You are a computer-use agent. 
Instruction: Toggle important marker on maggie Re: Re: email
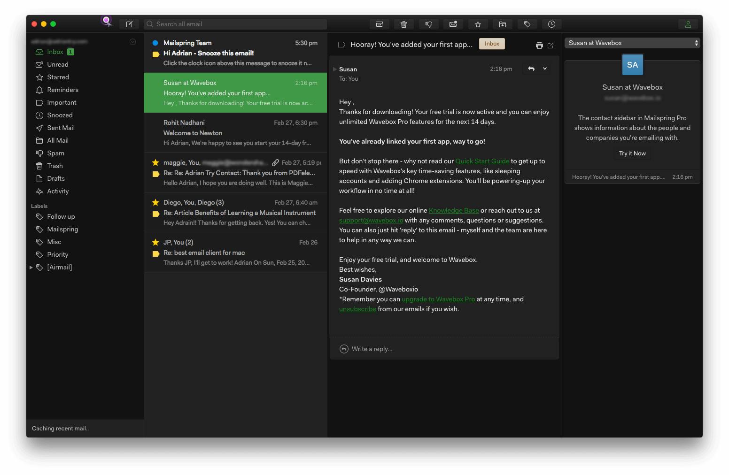click(x=156, y=174)
